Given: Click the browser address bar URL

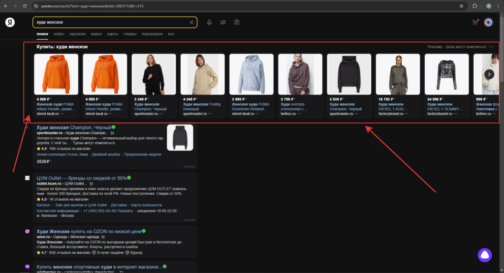Looking at the screenshot, I should pos(92,6).
